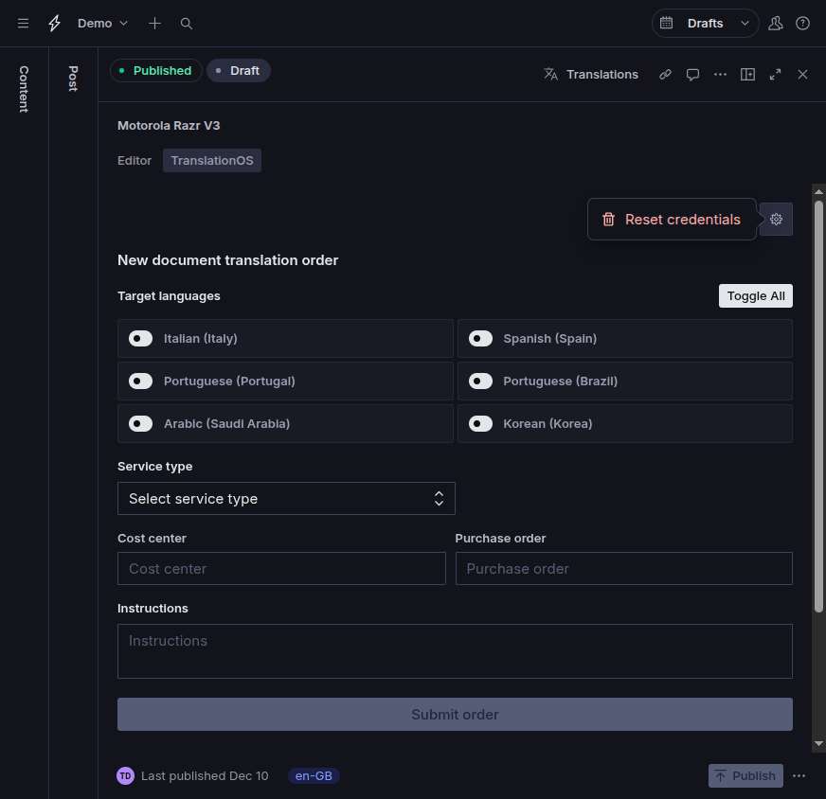Click inside the Instructions field
826x799 pixels.
(455, 650)
